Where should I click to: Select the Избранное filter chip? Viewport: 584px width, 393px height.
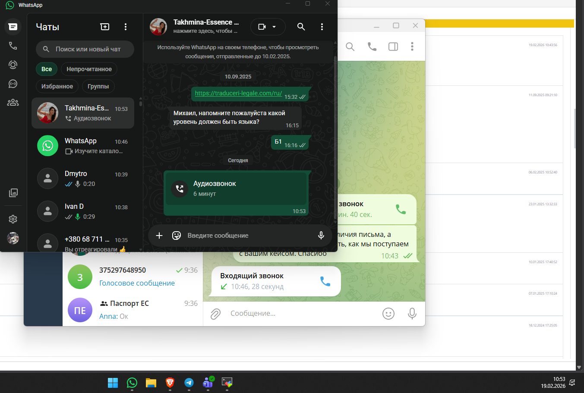point(57,86)
